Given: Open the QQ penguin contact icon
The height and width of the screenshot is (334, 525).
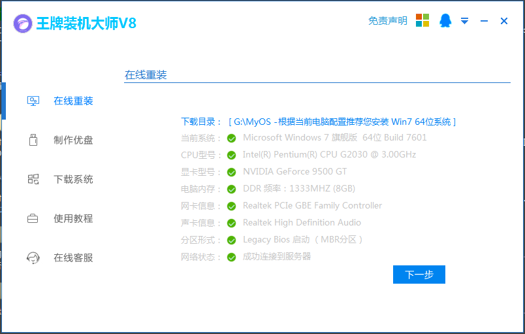Looking at the screenshot, I should (x=445, y=20).
